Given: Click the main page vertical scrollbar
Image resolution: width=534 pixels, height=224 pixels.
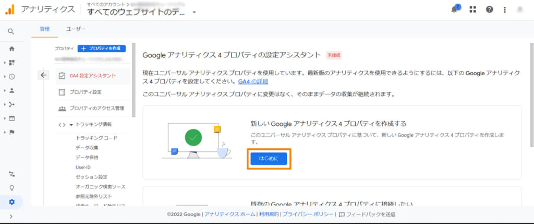Looking at the screenshot, I should pos(531,95).
